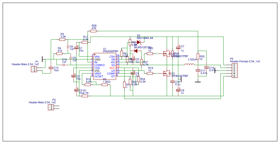This screenshot has height=144, width=280.
Task: Select the 'C15' designator text
Action: (64, 59)
